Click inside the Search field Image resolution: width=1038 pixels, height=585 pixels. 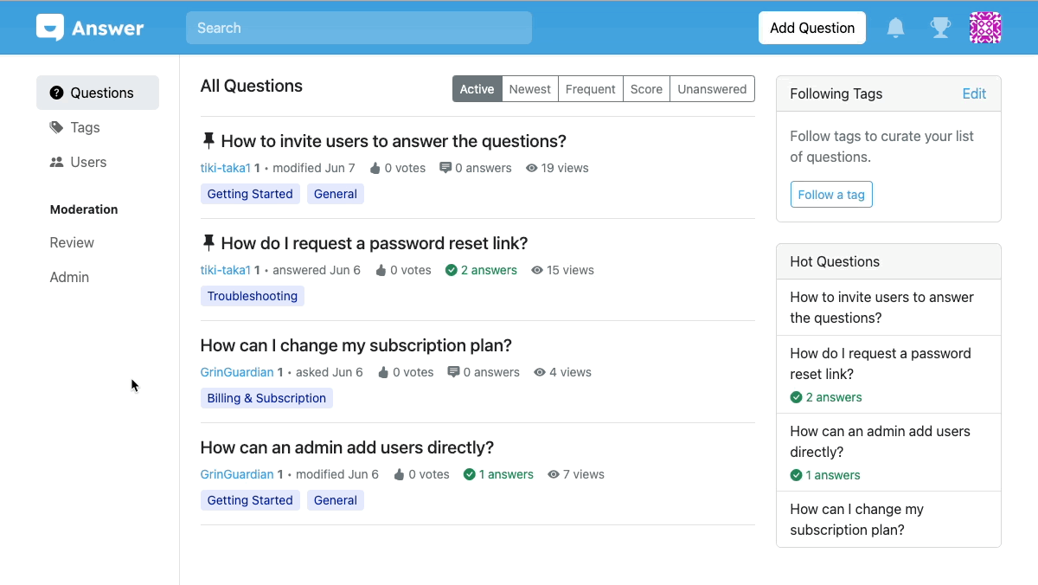tap(358, 28)
